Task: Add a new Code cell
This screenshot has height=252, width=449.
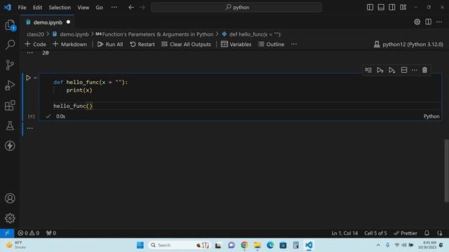Action: (36, 44)
